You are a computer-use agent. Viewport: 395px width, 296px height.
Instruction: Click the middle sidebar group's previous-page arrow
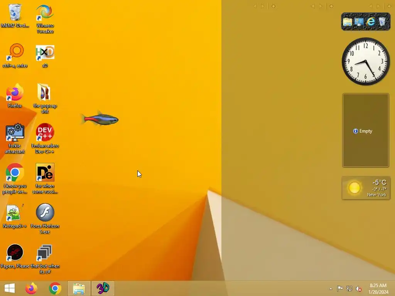pos(312,6)
